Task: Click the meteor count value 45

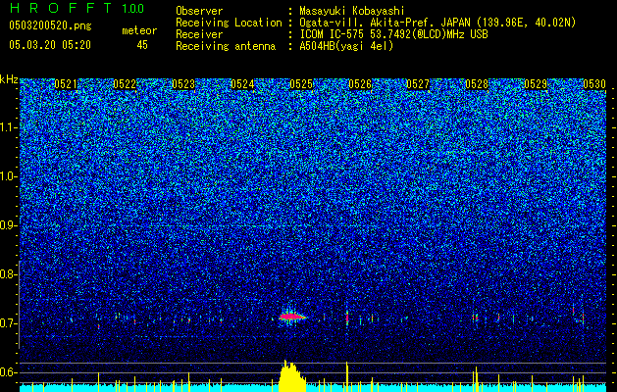Action: point(142,45)
